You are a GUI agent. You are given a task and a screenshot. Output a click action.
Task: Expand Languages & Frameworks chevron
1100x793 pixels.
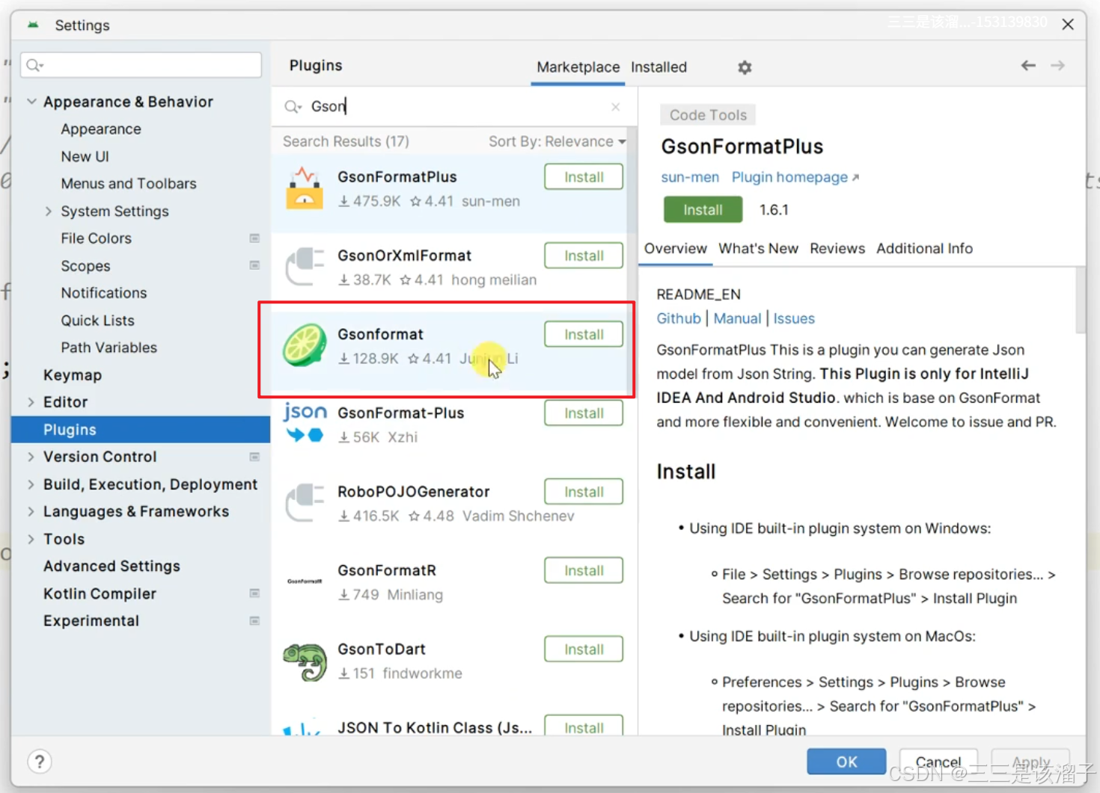tap(31, 512)
